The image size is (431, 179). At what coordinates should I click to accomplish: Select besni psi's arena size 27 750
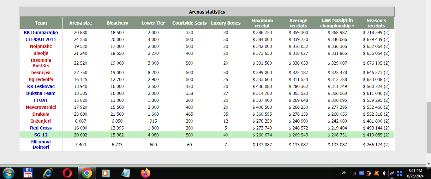[x=81, y=72]
